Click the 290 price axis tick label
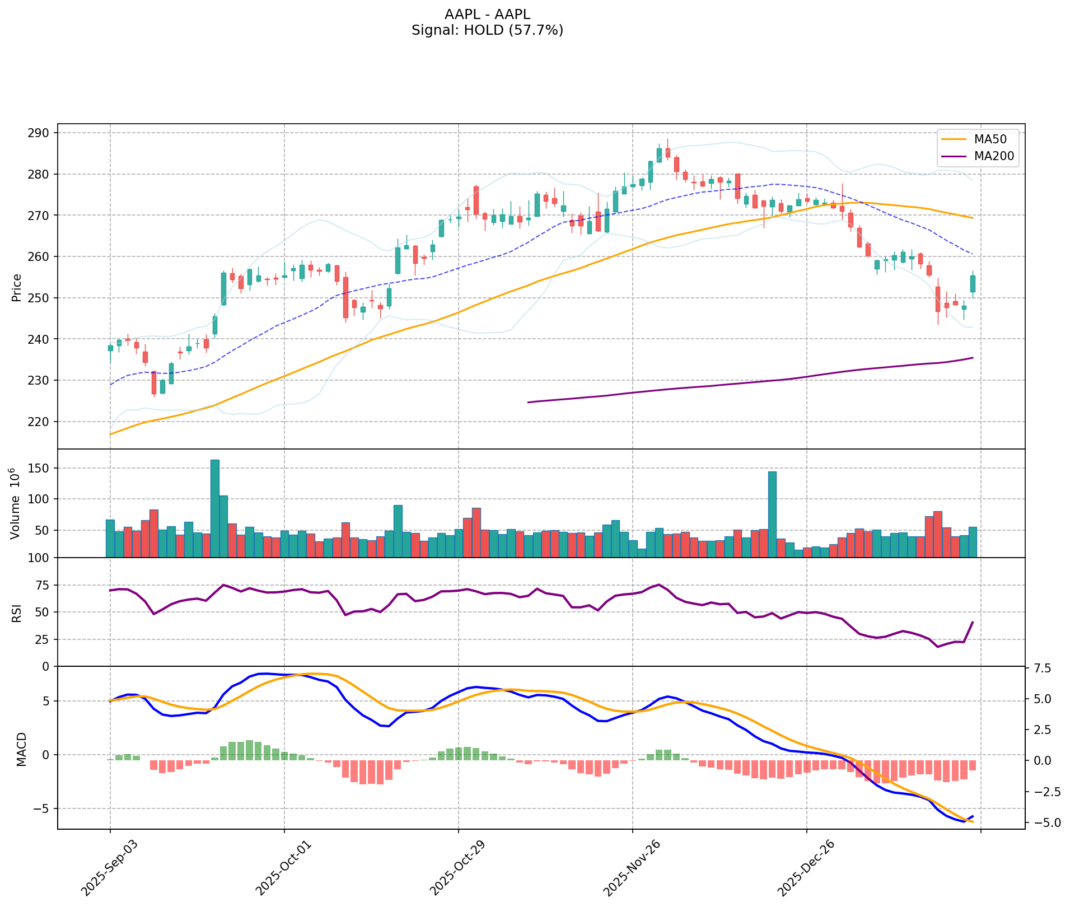Screen dimensions: 1070x907 (x=39, y=133)
